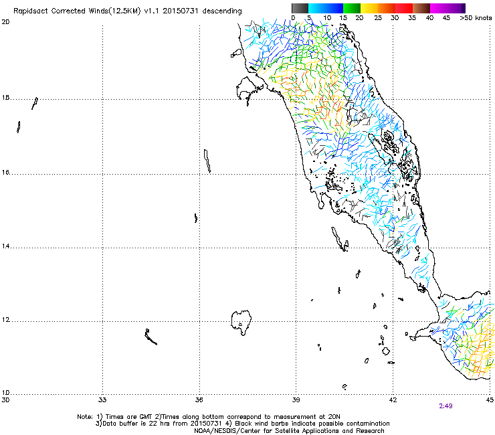Select the '>50 knots' legend label
Viewport: 495px width, 435px height.
click(476, 18)
